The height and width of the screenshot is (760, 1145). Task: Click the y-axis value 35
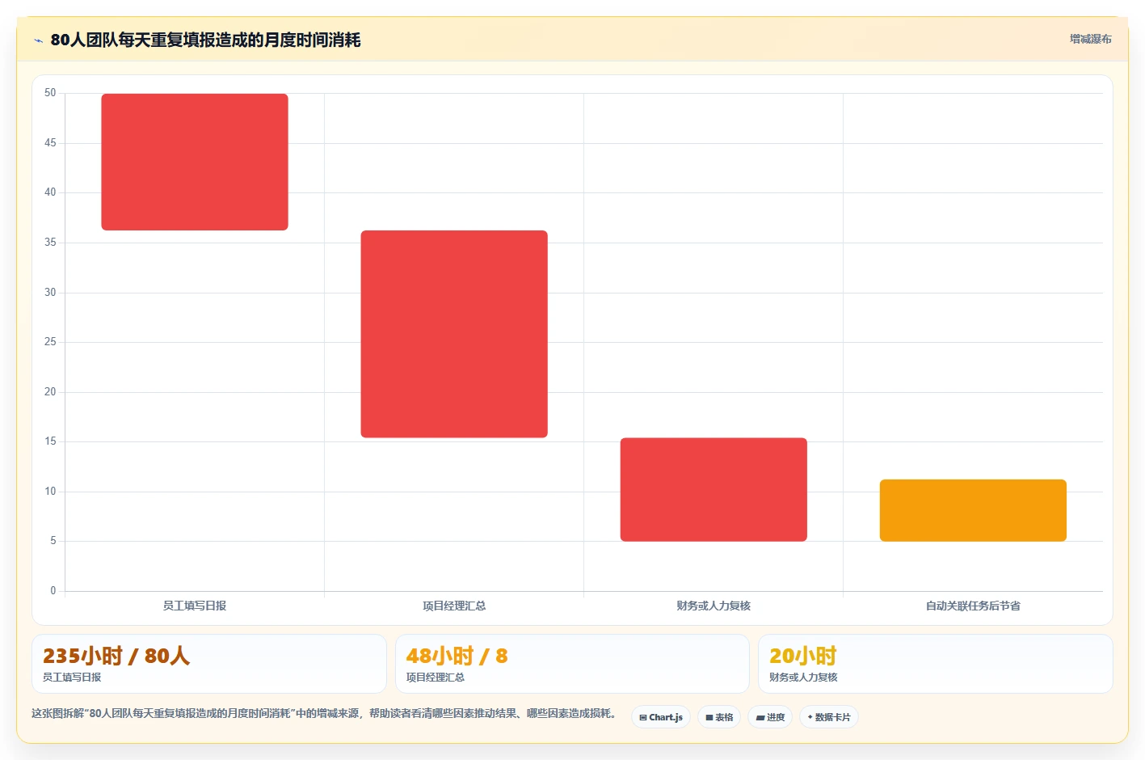click(50, 243)
